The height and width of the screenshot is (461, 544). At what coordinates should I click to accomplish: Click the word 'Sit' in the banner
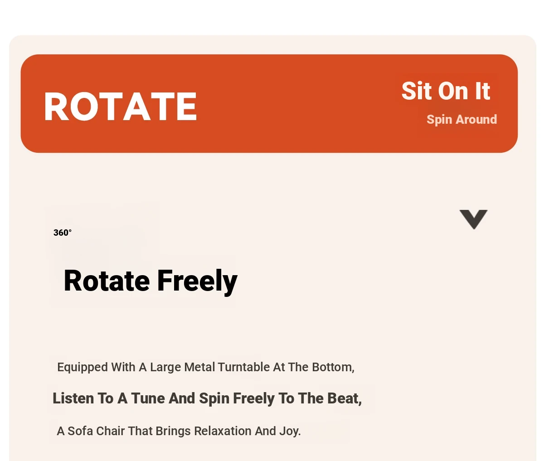(416, 91)
